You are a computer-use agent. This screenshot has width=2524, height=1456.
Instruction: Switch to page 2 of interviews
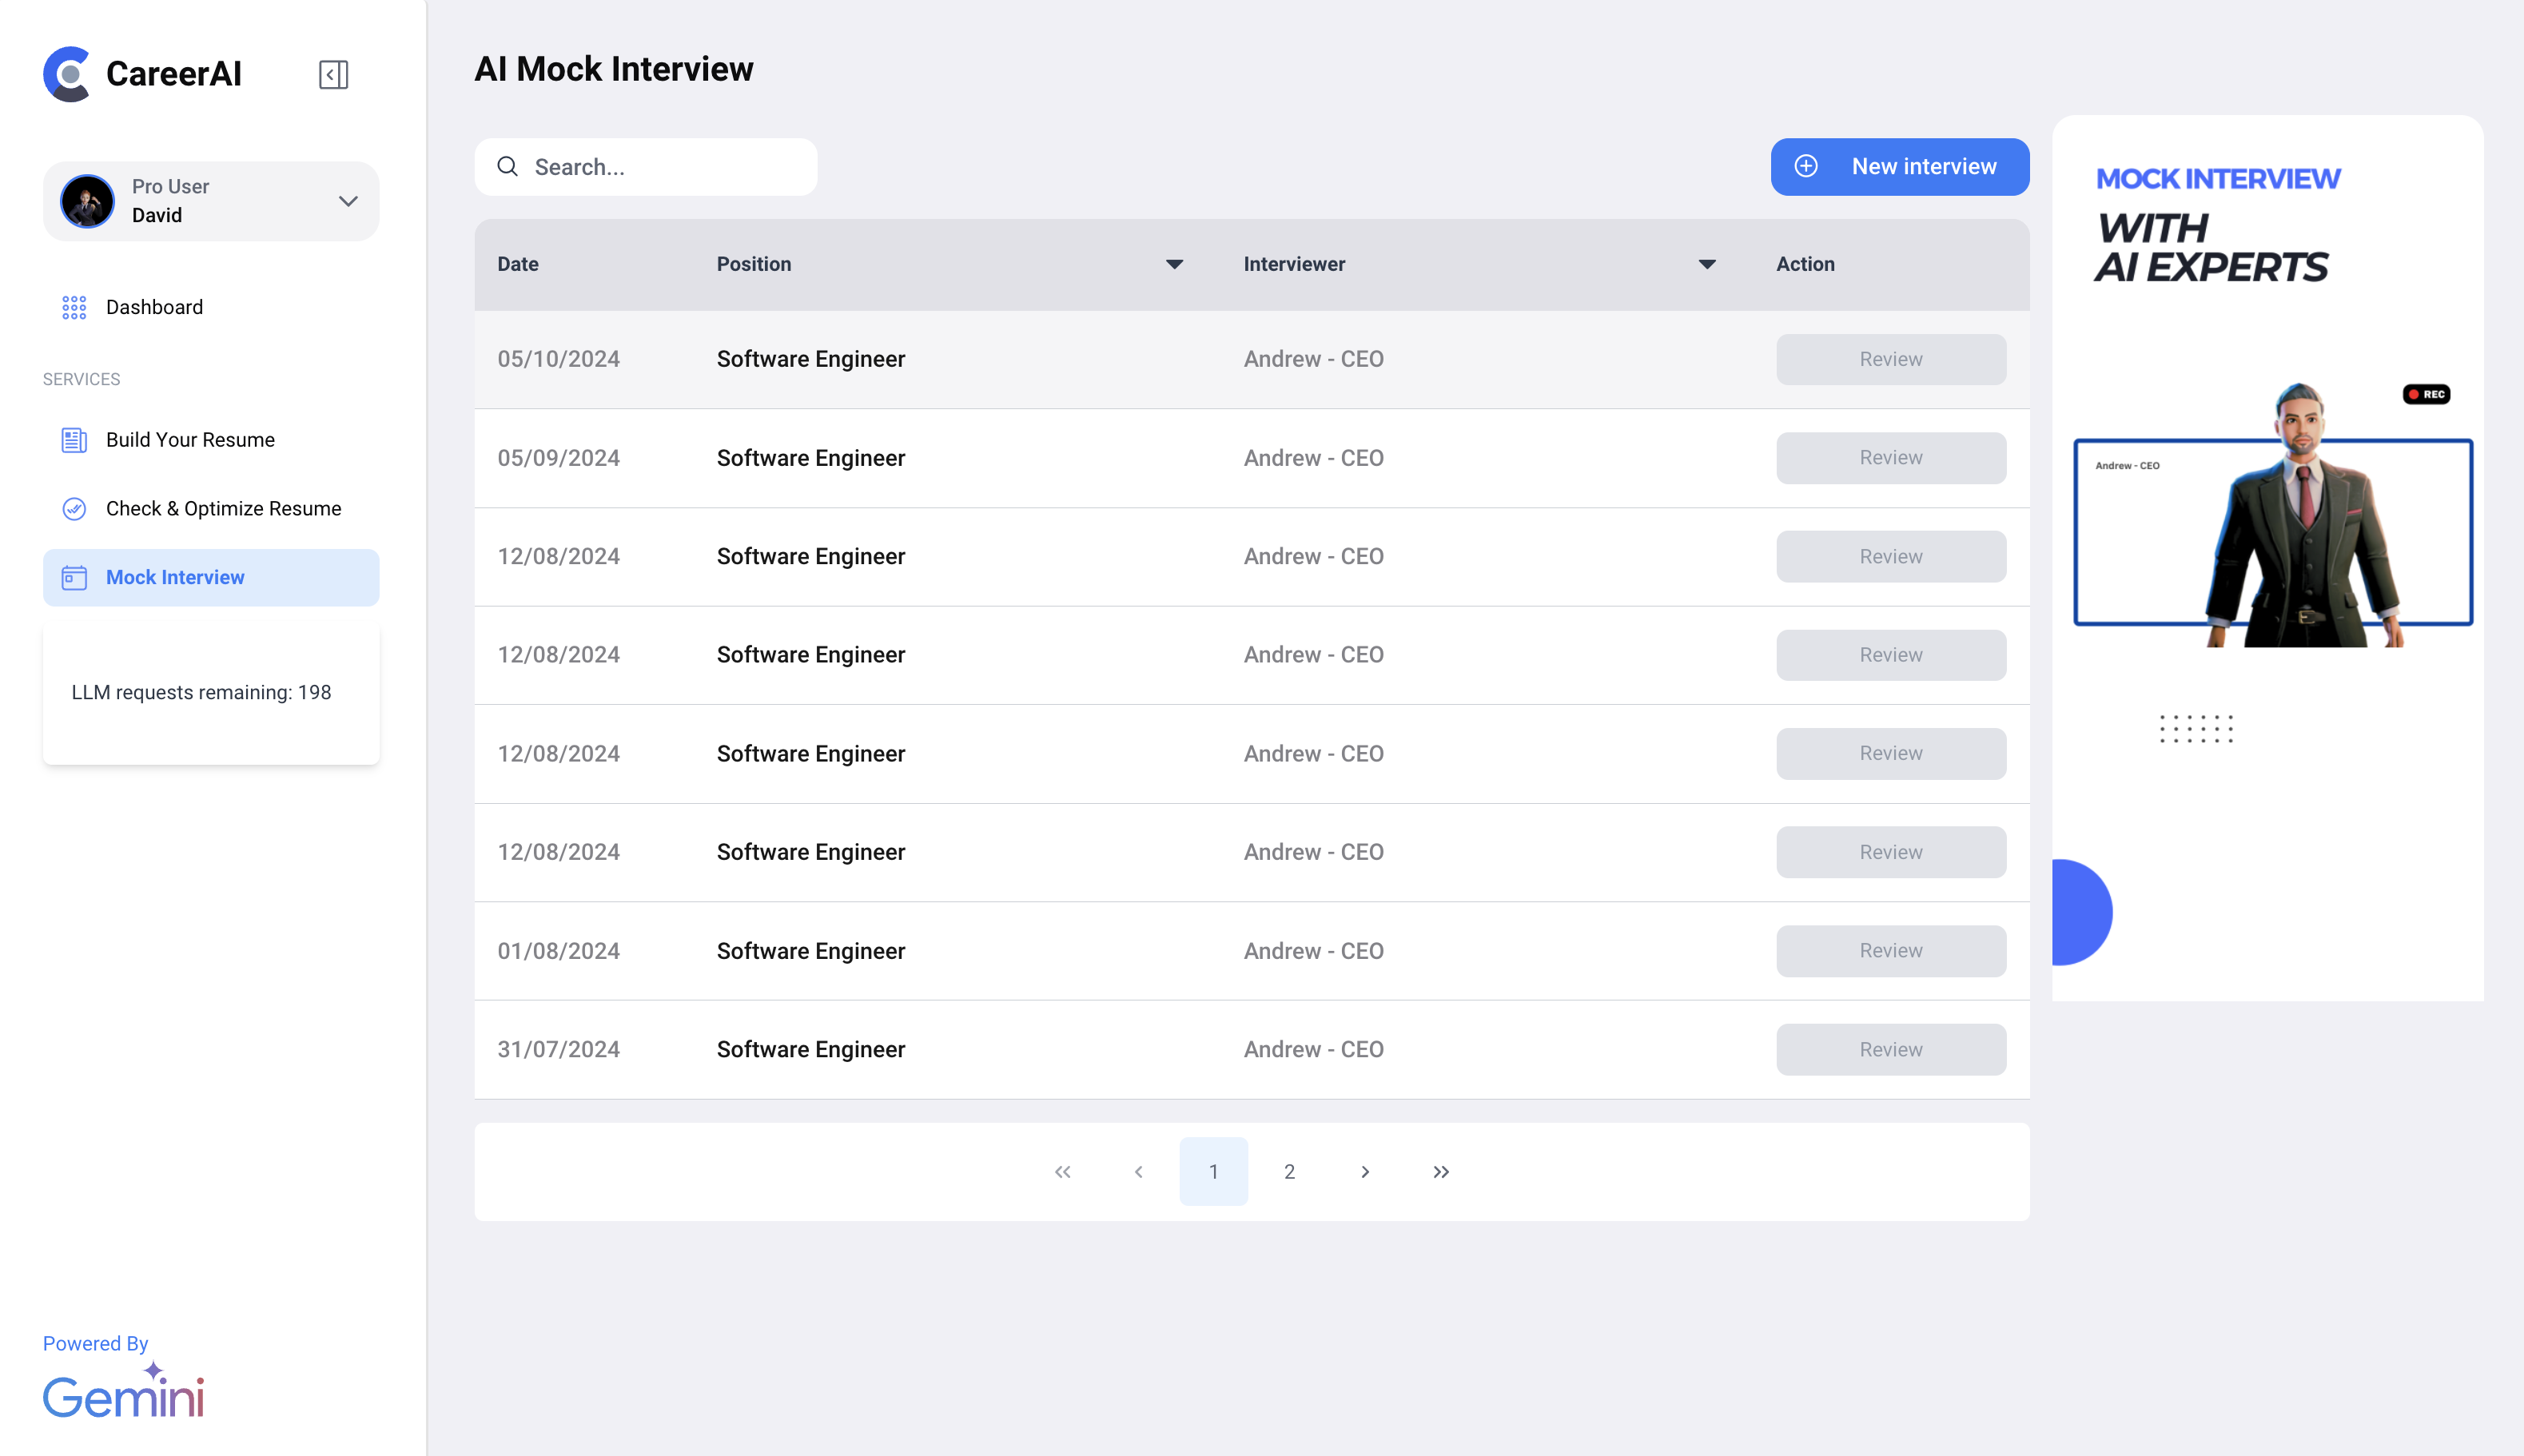tap(1289, 1172)
